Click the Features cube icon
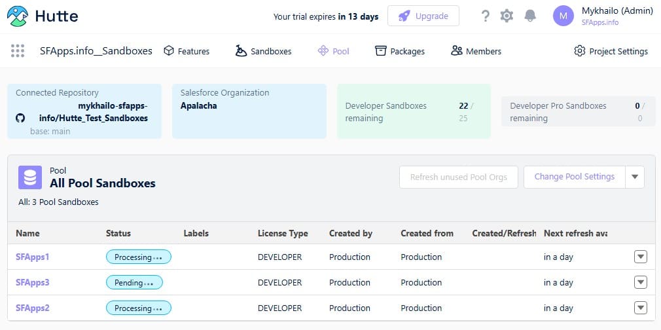 tap(169, 51)
